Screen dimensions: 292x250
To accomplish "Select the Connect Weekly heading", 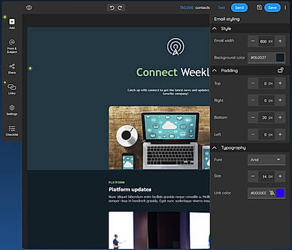I will (173, 73).
